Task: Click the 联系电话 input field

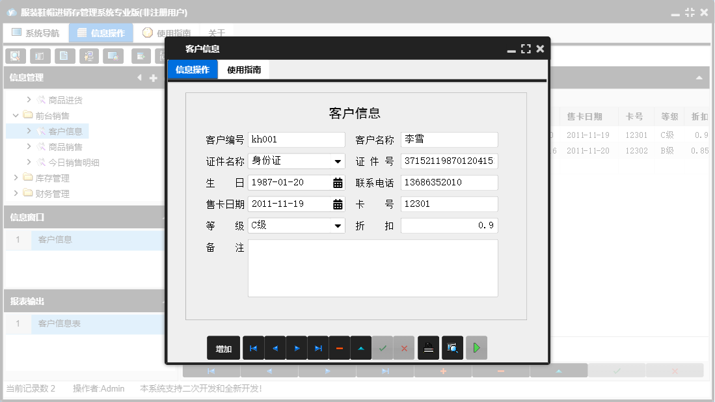Action: point(449,183)
